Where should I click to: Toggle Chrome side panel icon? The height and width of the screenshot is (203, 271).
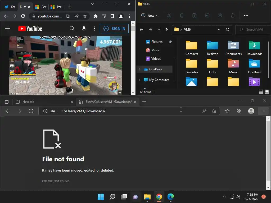click(x=112, y=16)
